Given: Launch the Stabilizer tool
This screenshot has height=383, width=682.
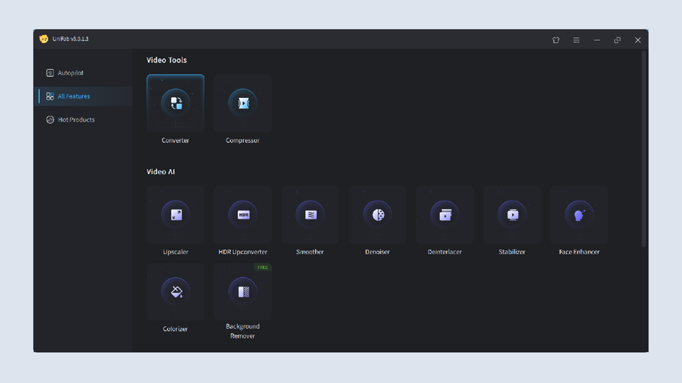Looking at the screenshot, I should 512,215.
